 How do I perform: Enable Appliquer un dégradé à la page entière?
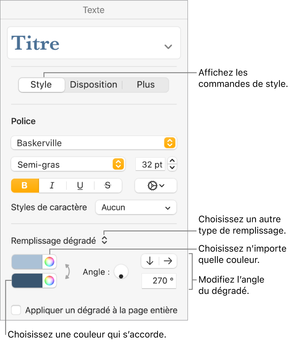pos(16,310)
